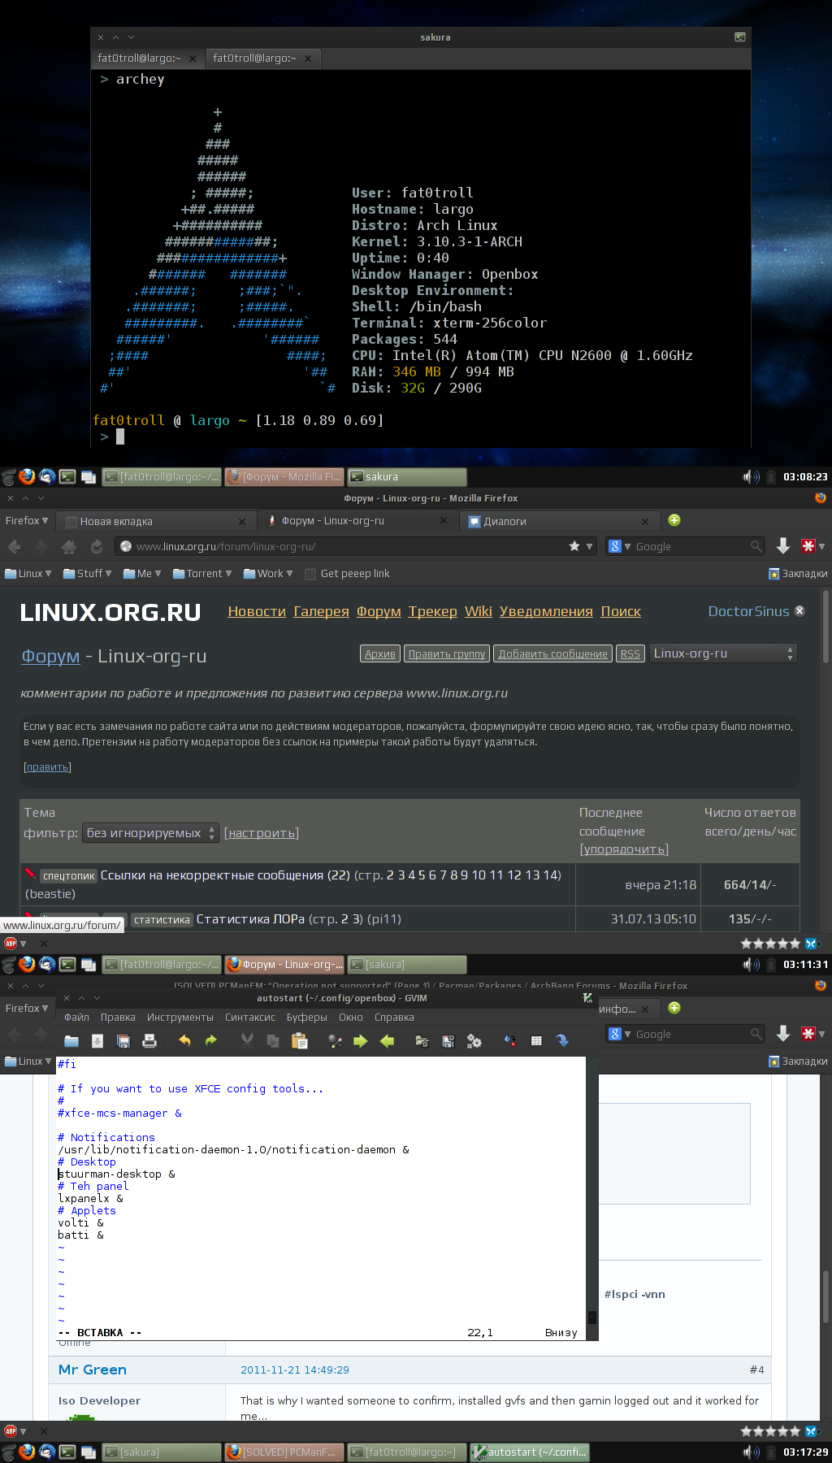Click the Архив button

379,653
